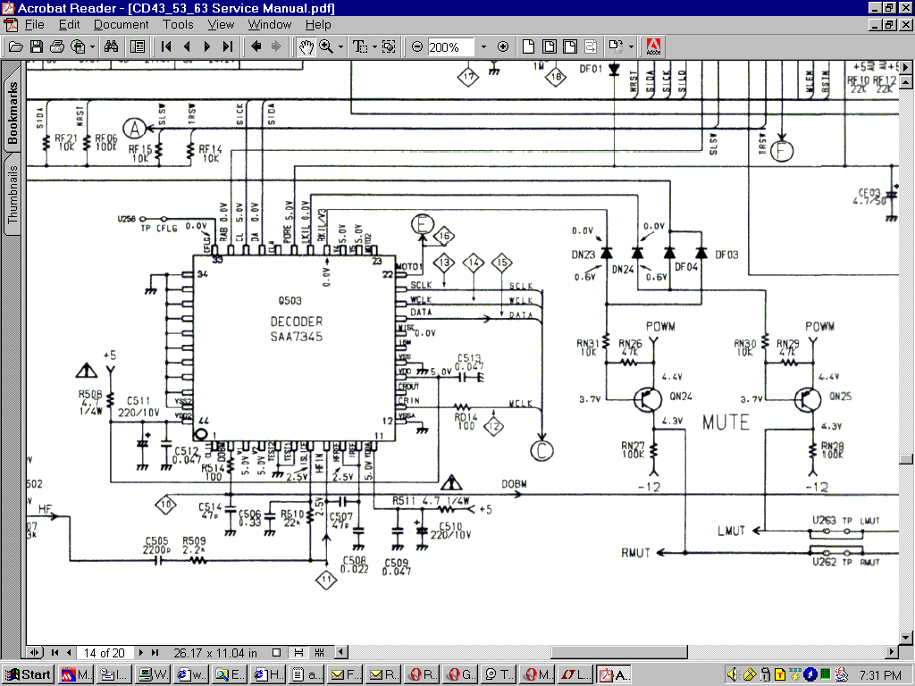Screen dimensions: 915x686
Task: Open the Acrobat window control icon
Action: click(x=8, y=8)
